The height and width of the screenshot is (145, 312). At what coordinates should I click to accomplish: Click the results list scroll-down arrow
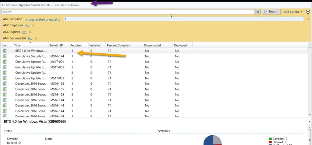310,115
